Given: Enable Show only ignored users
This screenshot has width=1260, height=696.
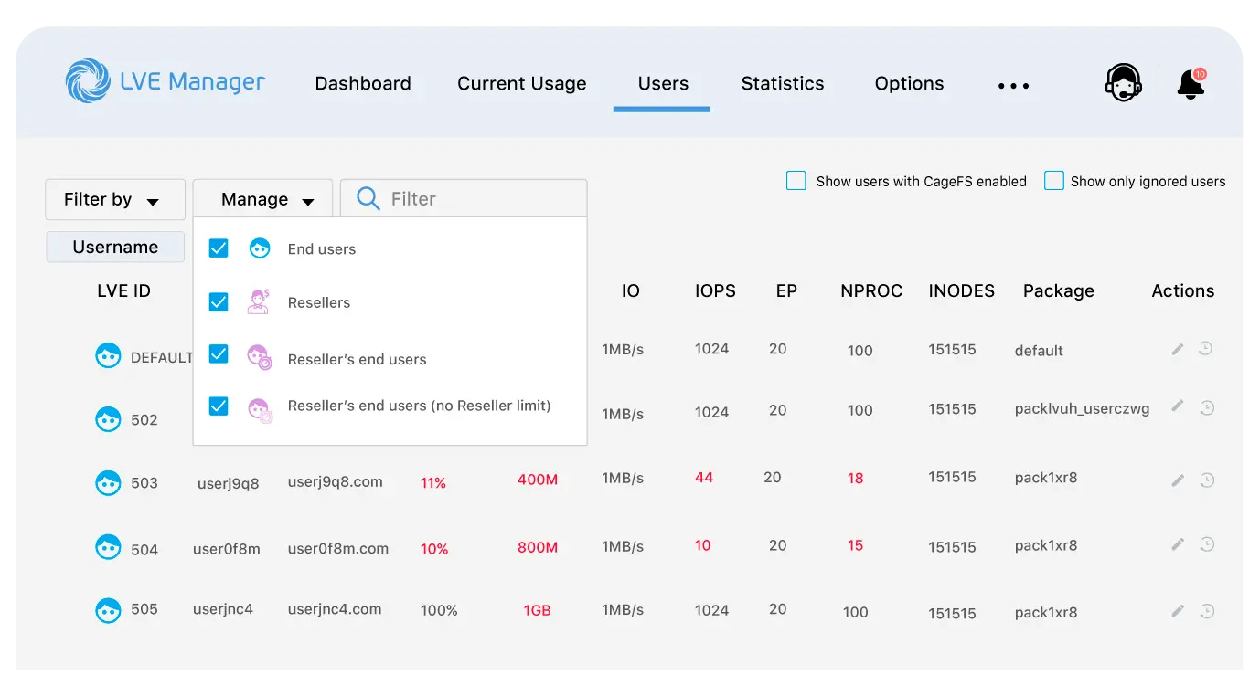Looking at the screenshot, I should pyautogui.click(x=1053, y=181).
